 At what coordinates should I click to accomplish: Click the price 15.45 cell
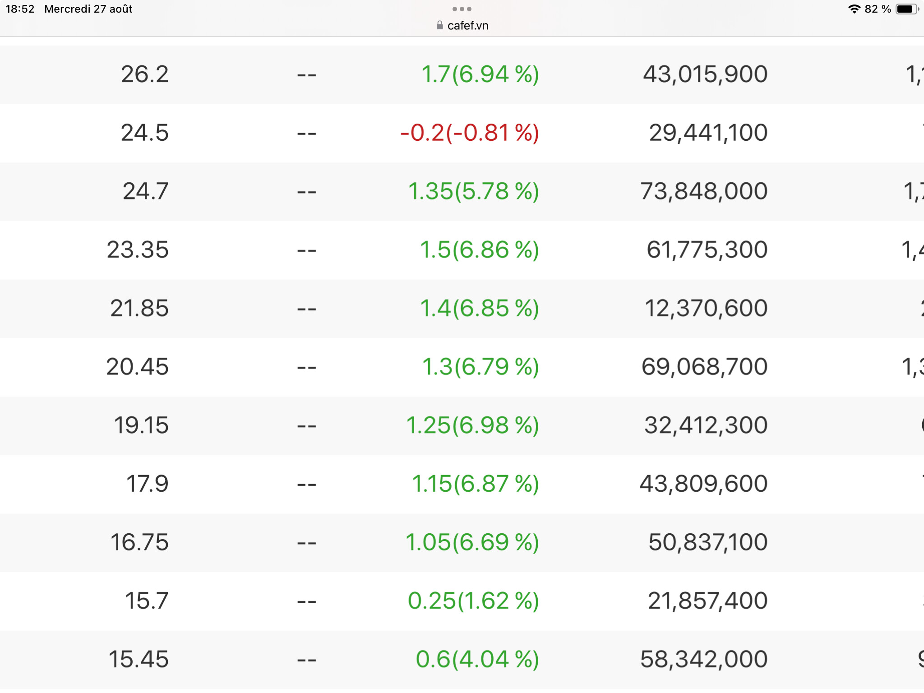(139, 659)
